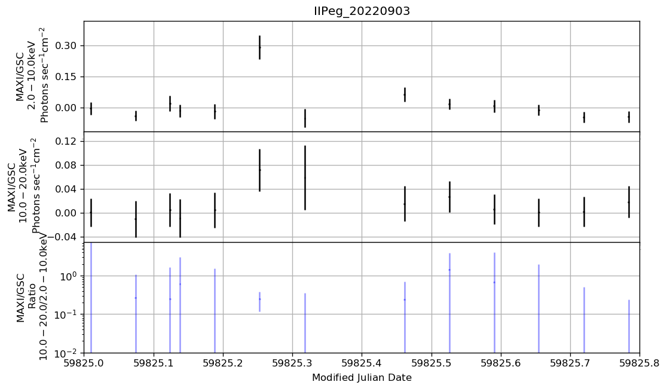Click the 10.0−20.0keV y-axis label of middle panel
Image resolution: width=667 pixels, height=391 pixels.
23,186
